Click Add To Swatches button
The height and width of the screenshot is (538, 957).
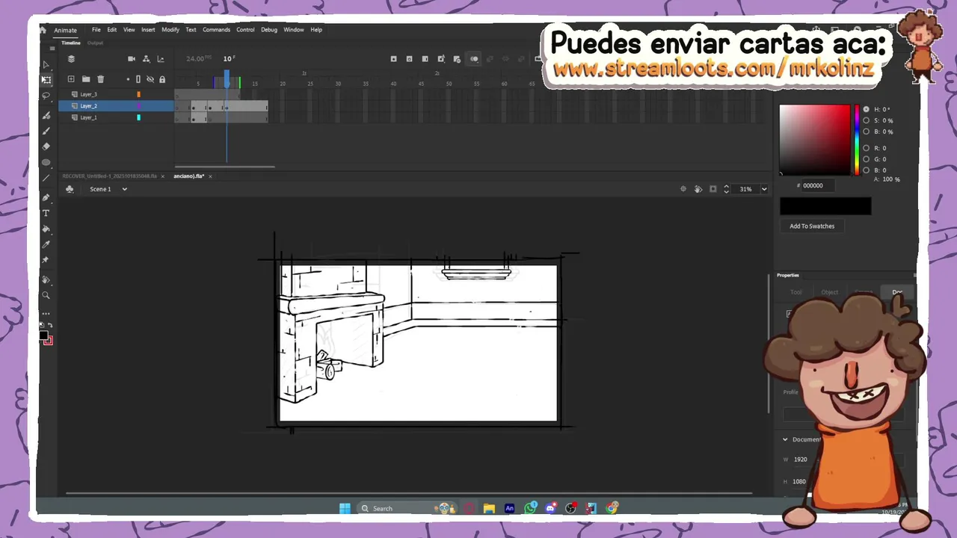coord(812,226)
